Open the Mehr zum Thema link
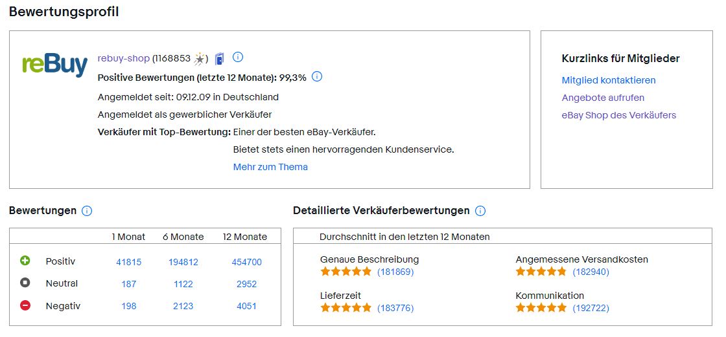Image resolution: width=726 pixels, height=337 pixels. (x=270, y=167)
